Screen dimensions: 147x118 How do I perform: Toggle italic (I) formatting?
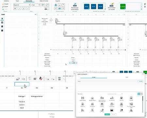tap(19, 9)
